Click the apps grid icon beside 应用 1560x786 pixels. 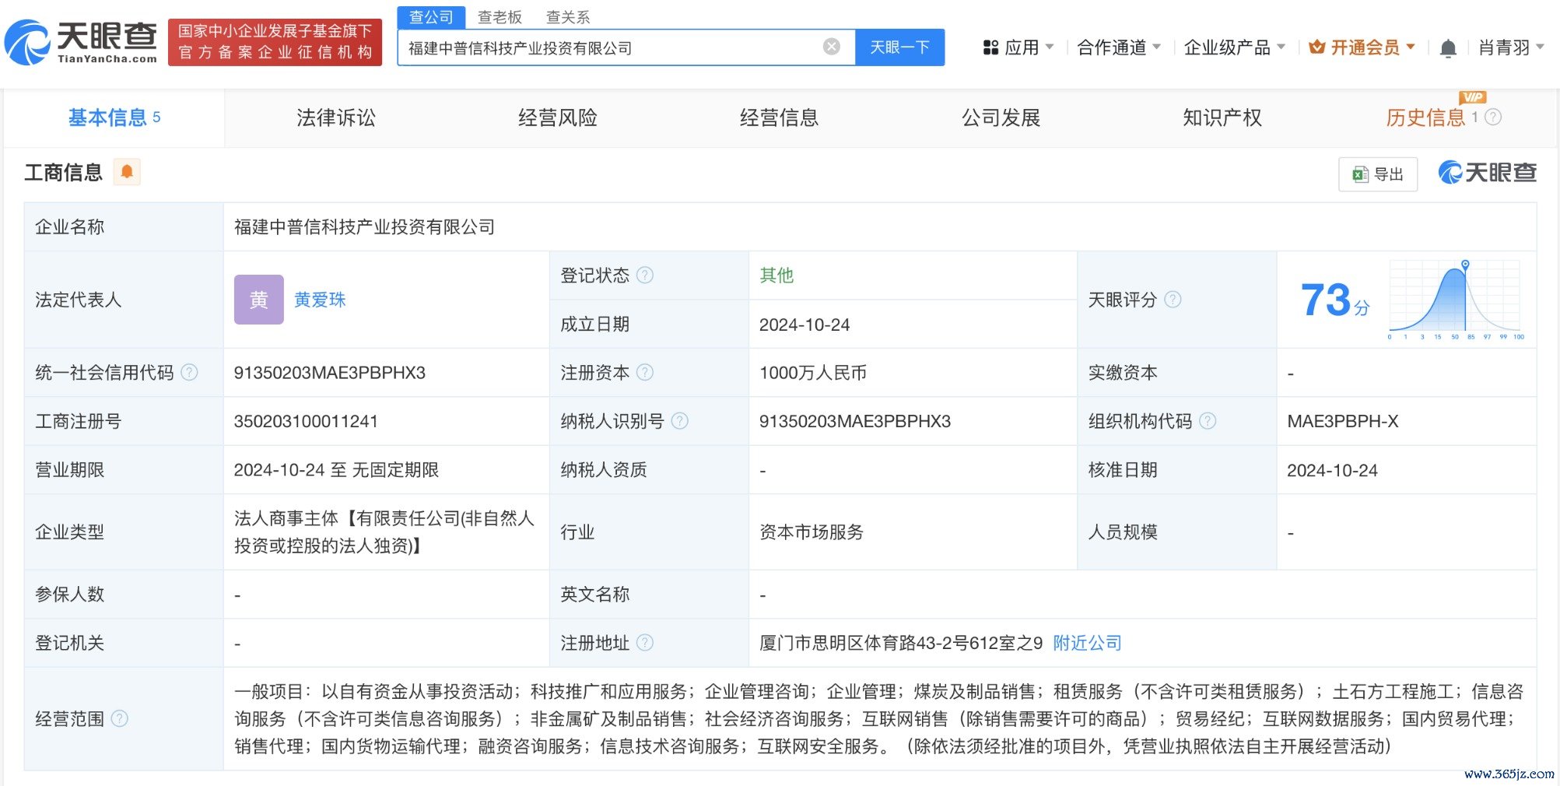tap(990, 47)
